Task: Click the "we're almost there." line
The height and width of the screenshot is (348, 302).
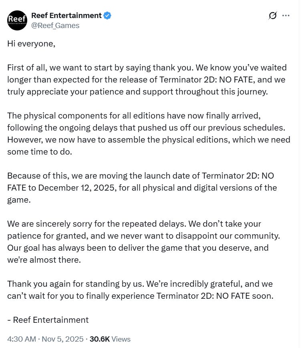Action: pyautogui.click(x=44, y=259)
